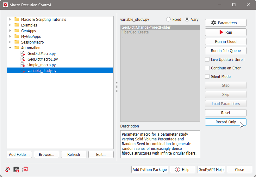Viewport: 256px width, 177px height.
Task: Click inside the Description text box
Action: 160,144
